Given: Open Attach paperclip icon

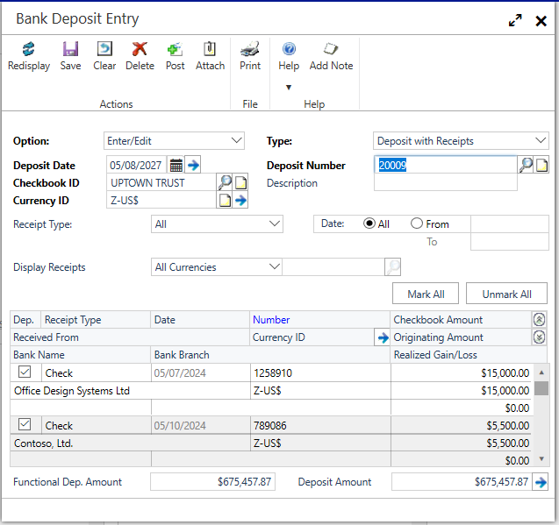Looking at the screenshot, I should click(x=210, y=49).
